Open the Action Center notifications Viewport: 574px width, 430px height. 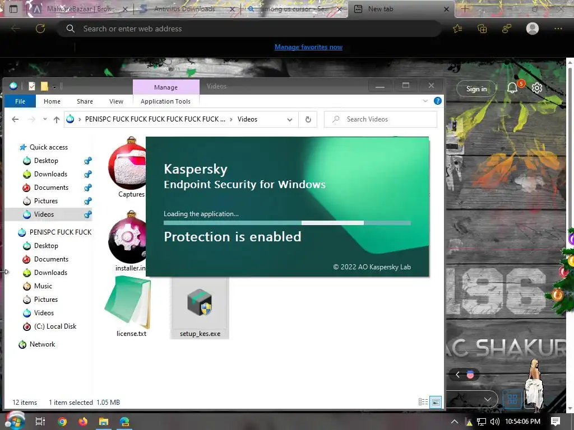click(x=556, y=422)
